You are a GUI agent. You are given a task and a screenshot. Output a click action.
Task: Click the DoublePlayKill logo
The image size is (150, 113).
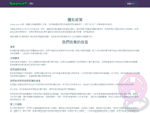point(18,4)
